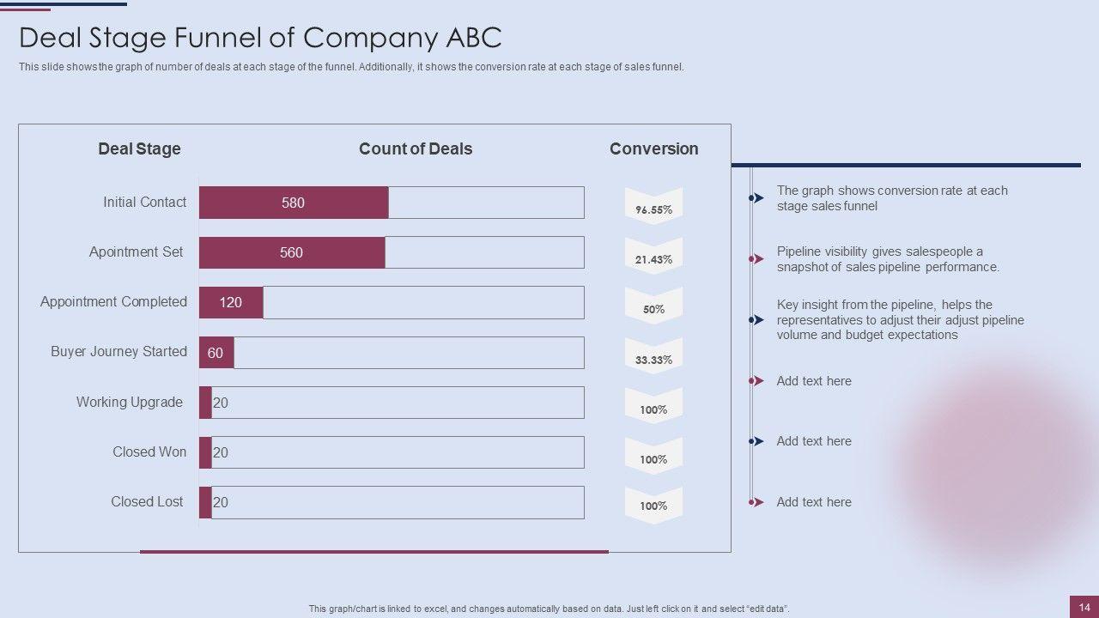Select the Count of Deals header

coord(416,148)
